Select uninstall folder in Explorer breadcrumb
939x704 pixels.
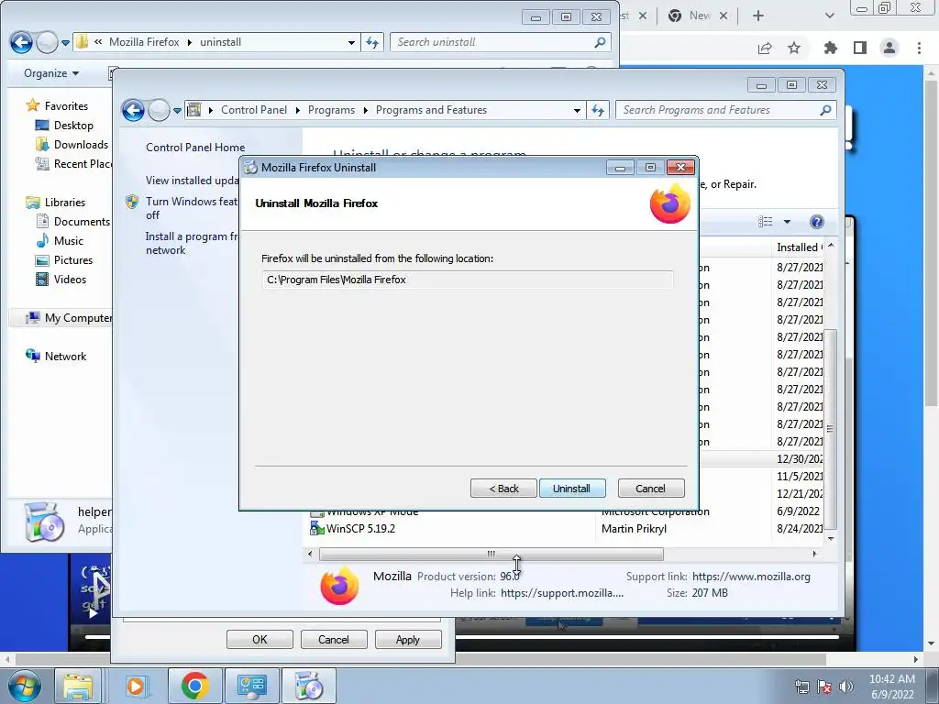(220, 42)
